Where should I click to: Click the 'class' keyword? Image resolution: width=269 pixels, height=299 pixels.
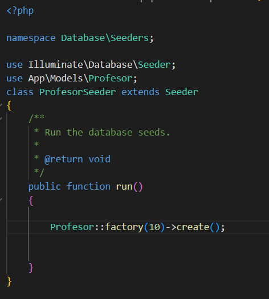(20, 92)
